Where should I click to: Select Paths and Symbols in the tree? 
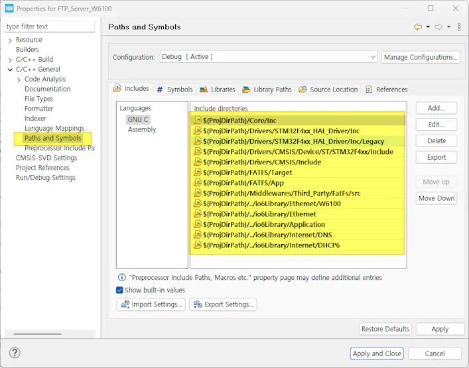click(53, 138)
